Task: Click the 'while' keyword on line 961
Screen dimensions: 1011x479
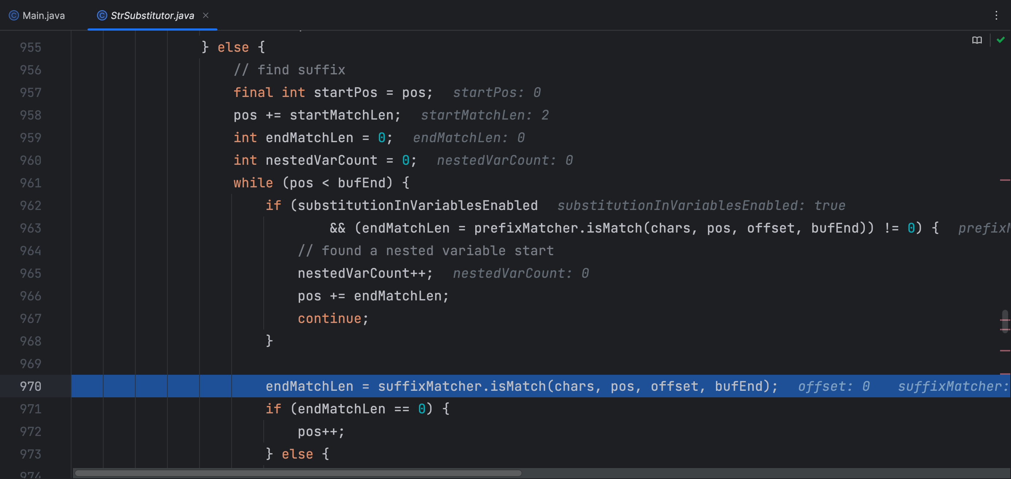Action: coord(253,182)
